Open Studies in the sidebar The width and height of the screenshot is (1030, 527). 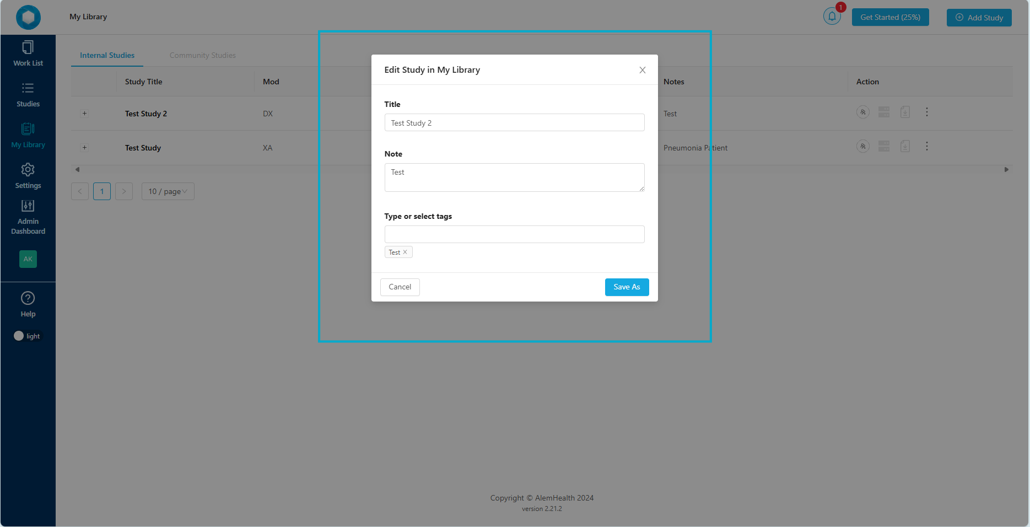pos(28,95)
